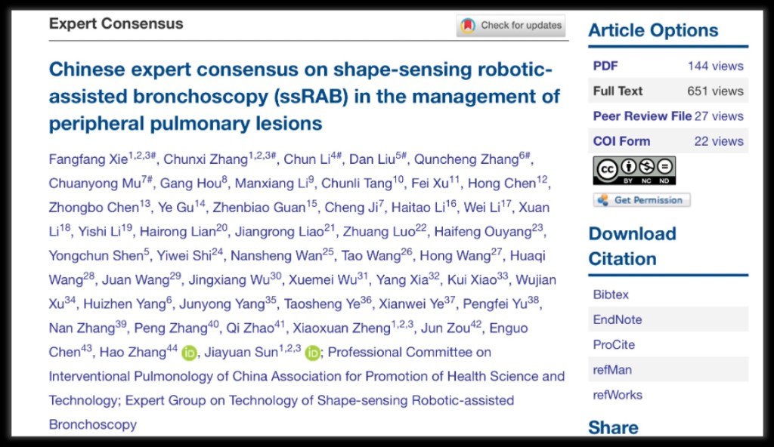Select author Jingxiang Wu
The width and height of the screenshot is (774, 447).
tap(229, 280)
